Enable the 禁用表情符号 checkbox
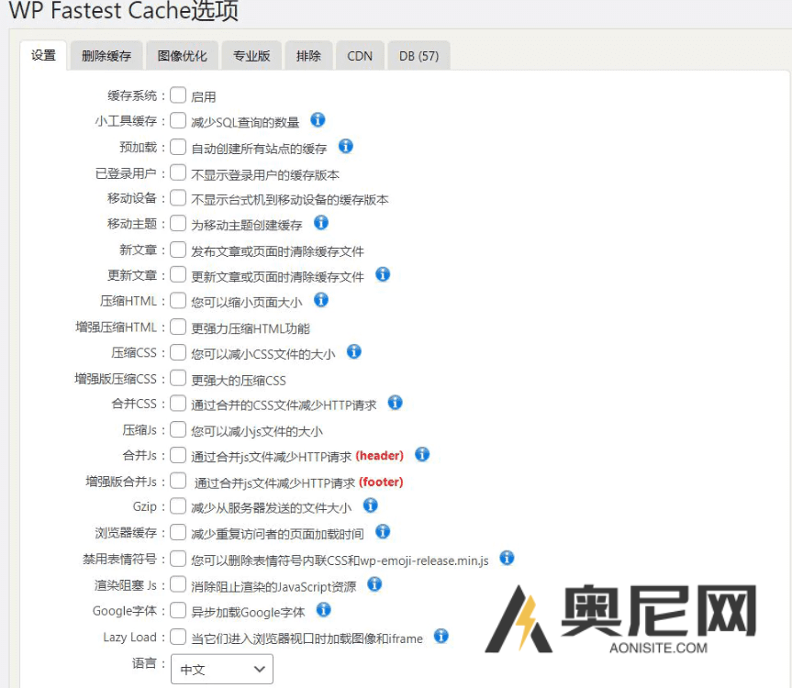The height and width of the screenshot is (688, 792). tap(178, 559)
